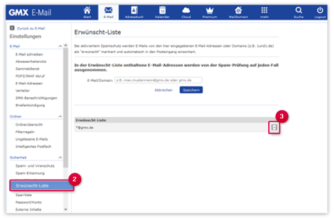The image size is (334, 218).
Task: Collapse the E-Mail settings section
Action: coord(60,46)
